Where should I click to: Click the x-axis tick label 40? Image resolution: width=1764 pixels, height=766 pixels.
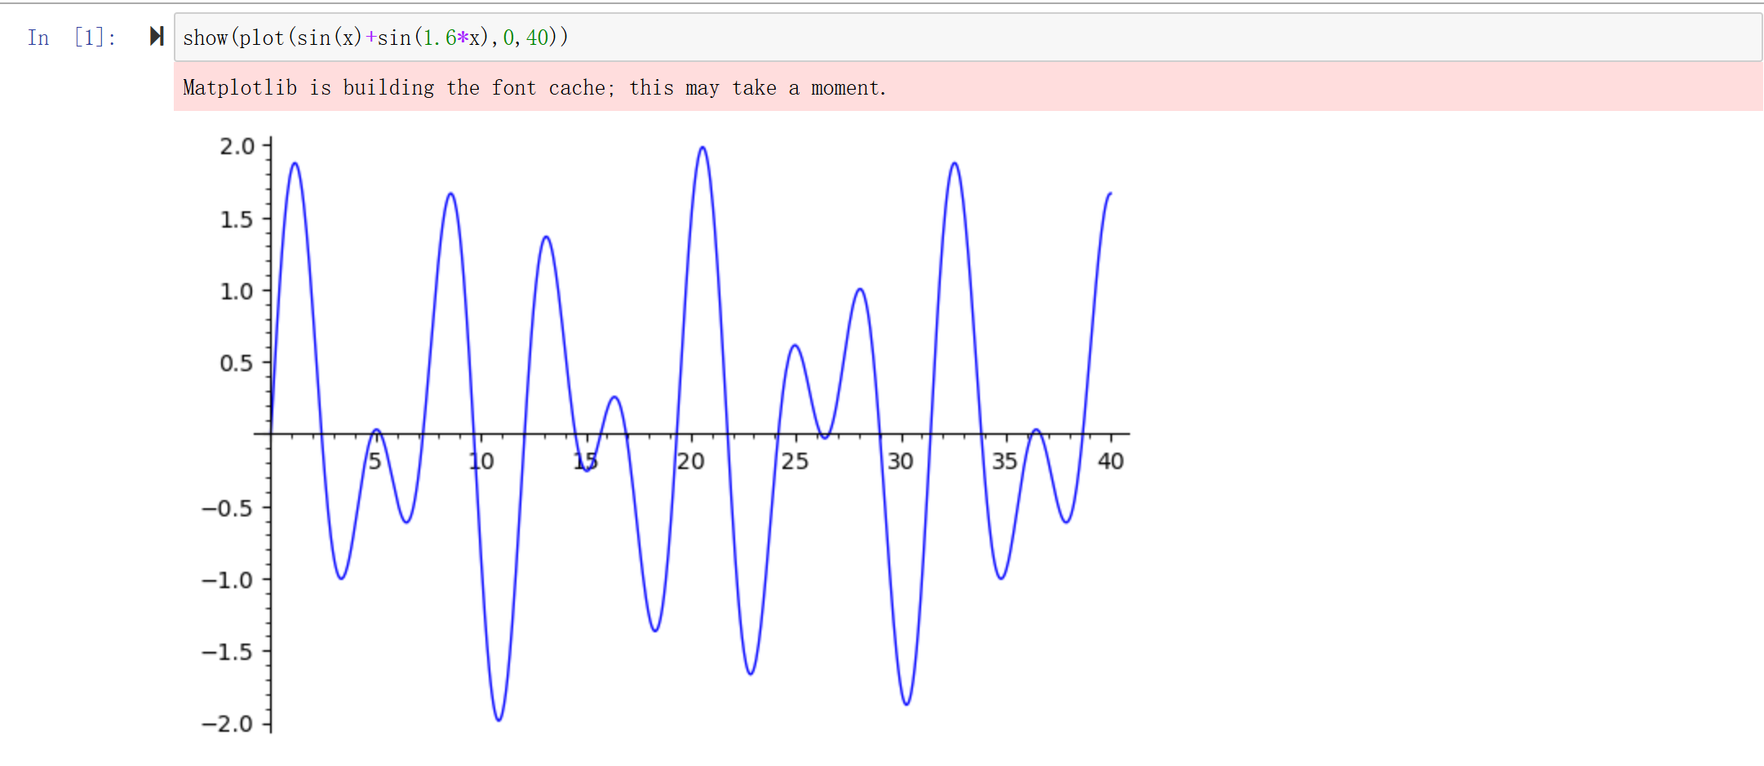coord(1110,461)
